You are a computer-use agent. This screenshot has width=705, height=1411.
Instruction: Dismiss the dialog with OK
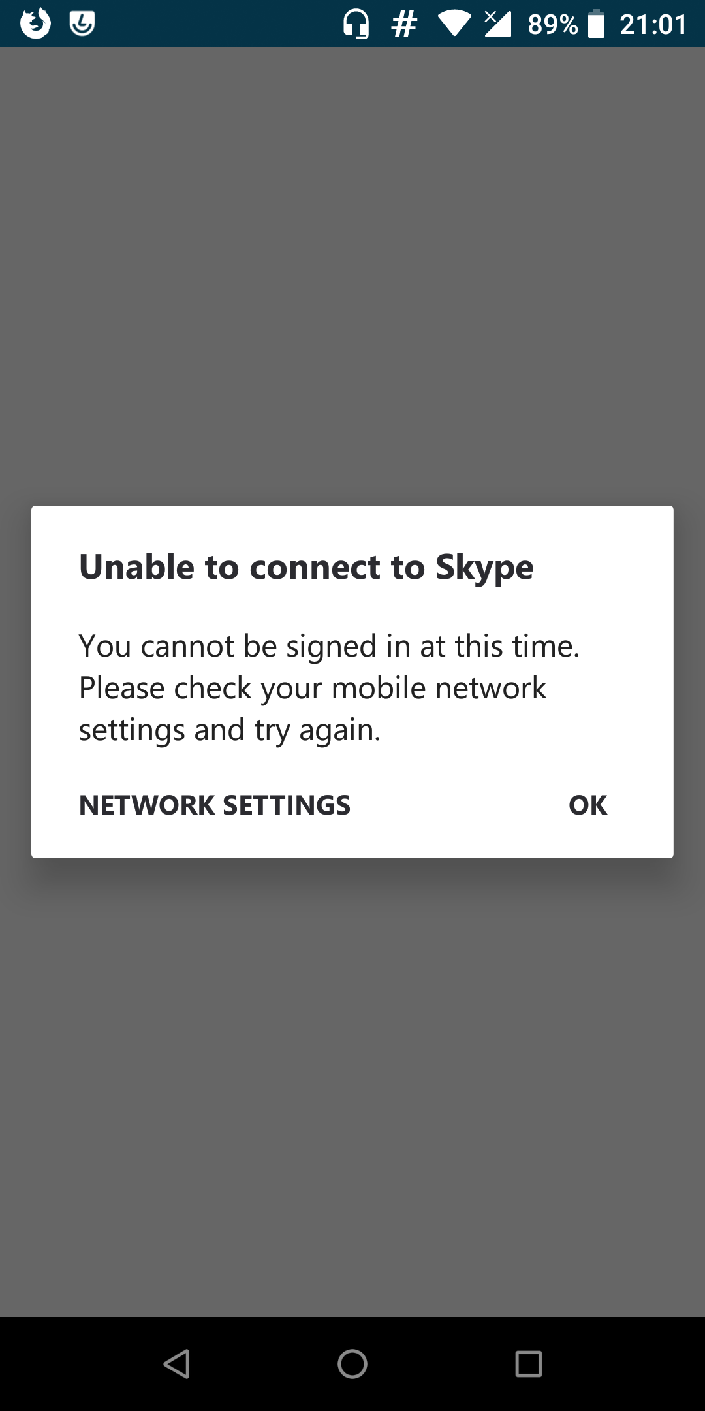click(x=588, y=805)
